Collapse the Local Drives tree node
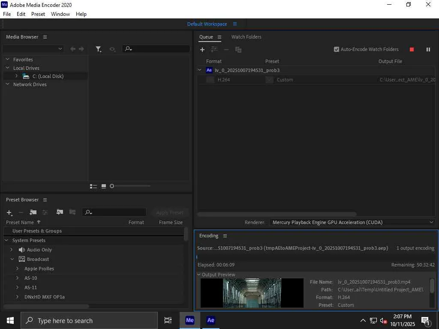This screenshot has height=329, width=439. 8,68
